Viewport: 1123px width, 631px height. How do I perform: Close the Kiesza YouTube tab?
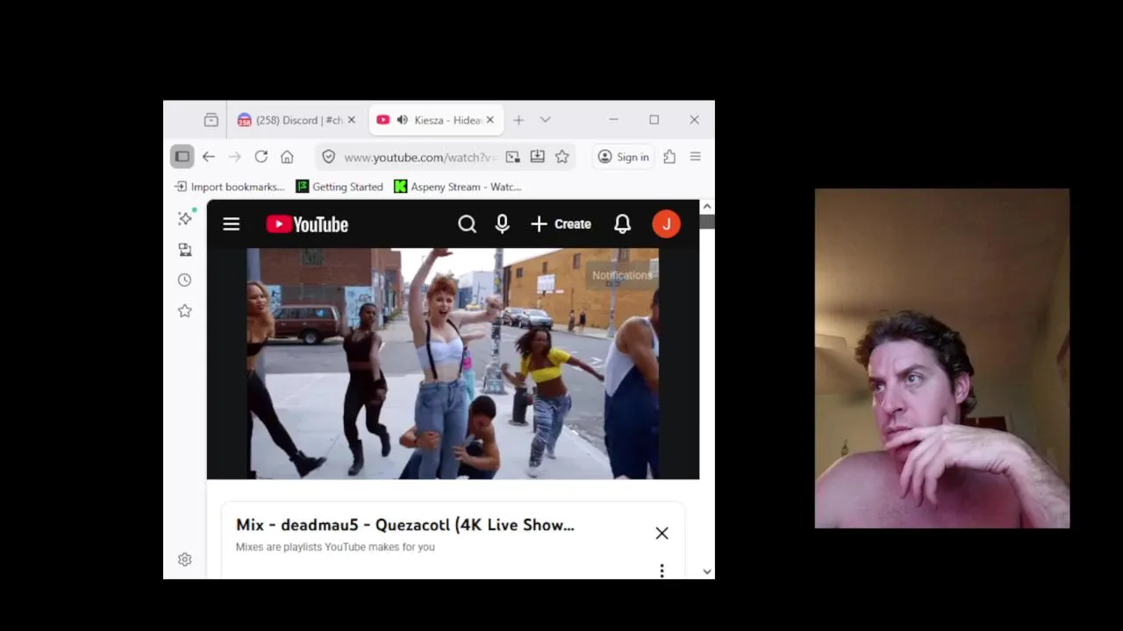click(x=490, y=120)
